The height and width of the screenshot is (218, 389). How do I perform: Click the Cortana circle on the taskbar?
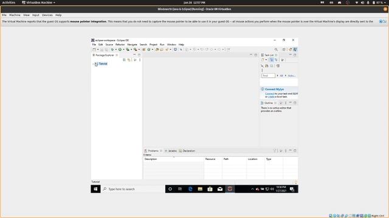pos(170,189)
